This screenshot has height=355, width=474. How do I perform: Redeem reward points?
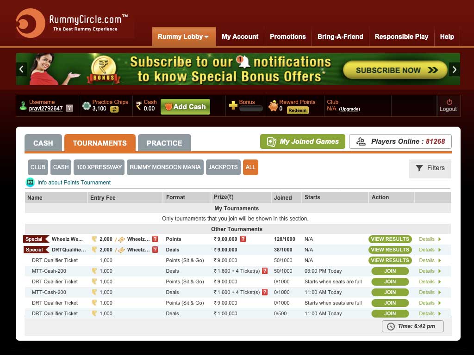click(x=298, y=110)
